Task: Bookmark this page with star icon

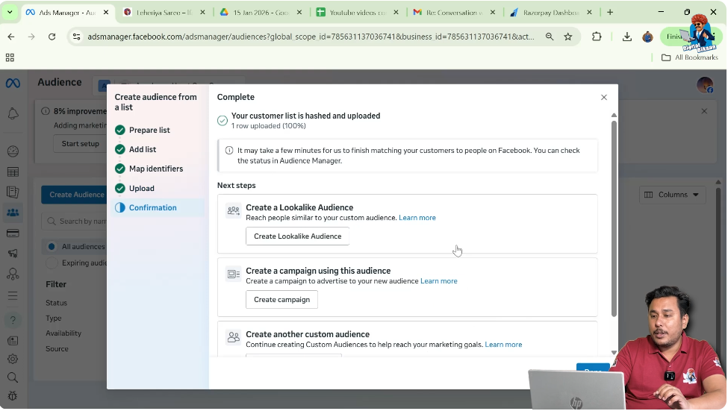Action: pyautogui.click(x=567, y=37)
